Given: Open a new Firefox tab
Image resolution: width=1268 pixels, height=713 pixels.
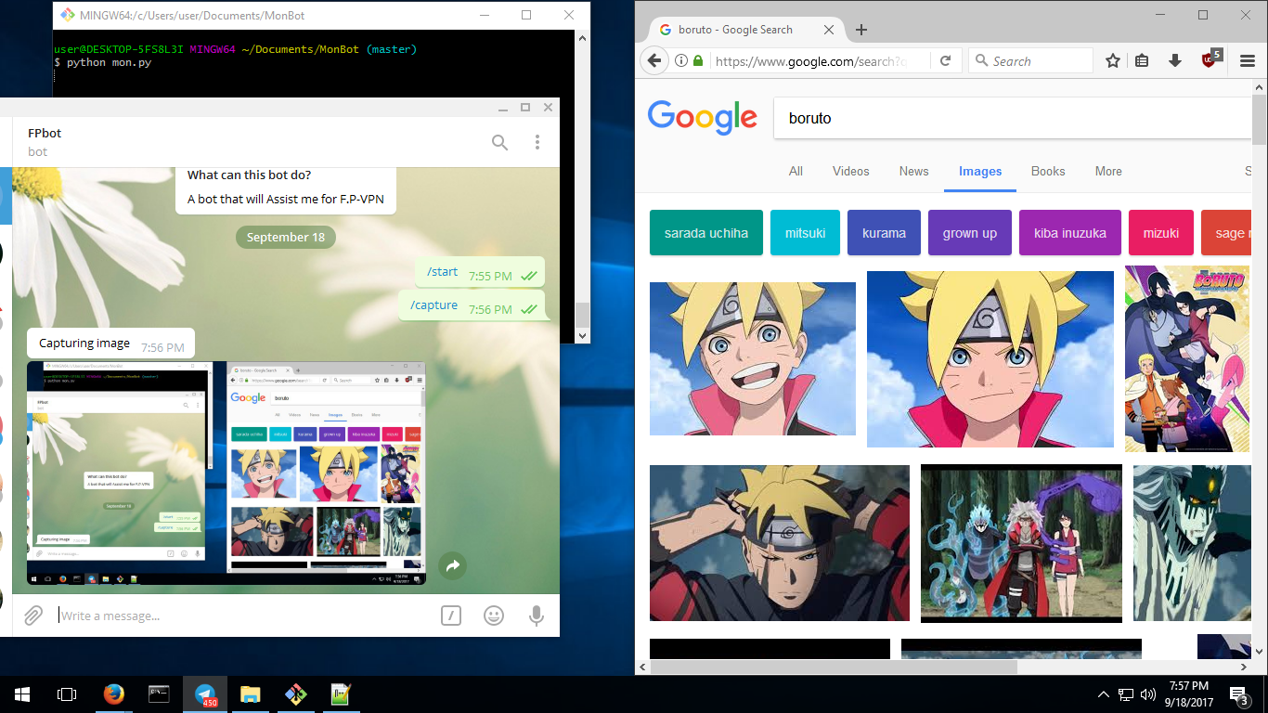Looking at the screenshot, I should pyautogui.click(x=861, y=30).
